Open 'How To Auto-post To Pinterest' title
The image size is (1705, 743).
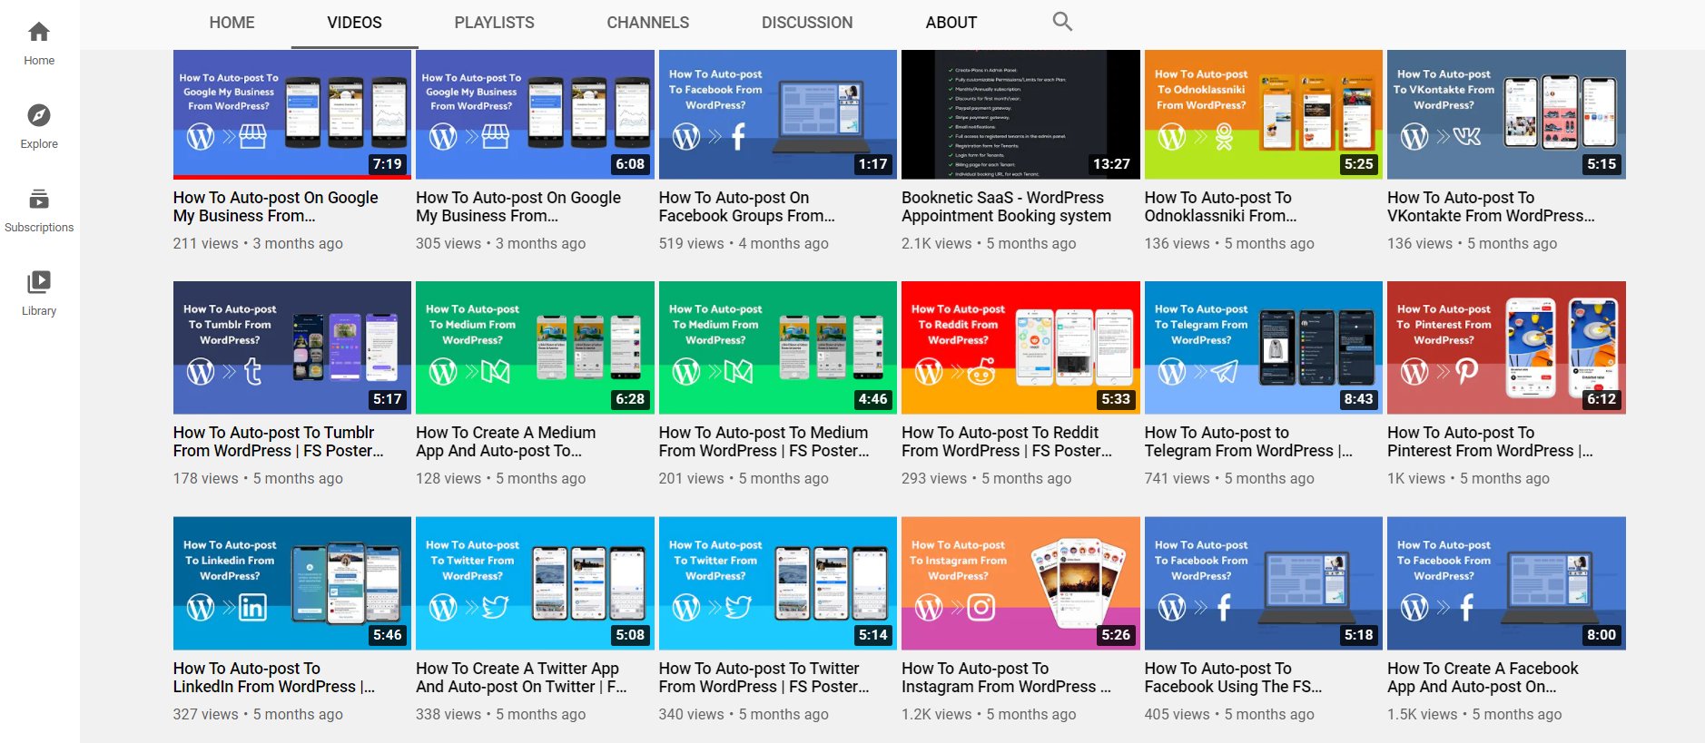1490,442
